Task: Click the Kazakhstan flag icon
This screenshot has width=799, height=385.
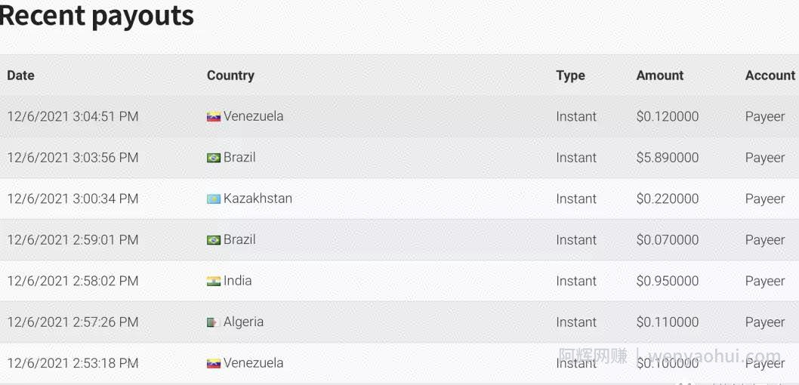Action: 214,199
